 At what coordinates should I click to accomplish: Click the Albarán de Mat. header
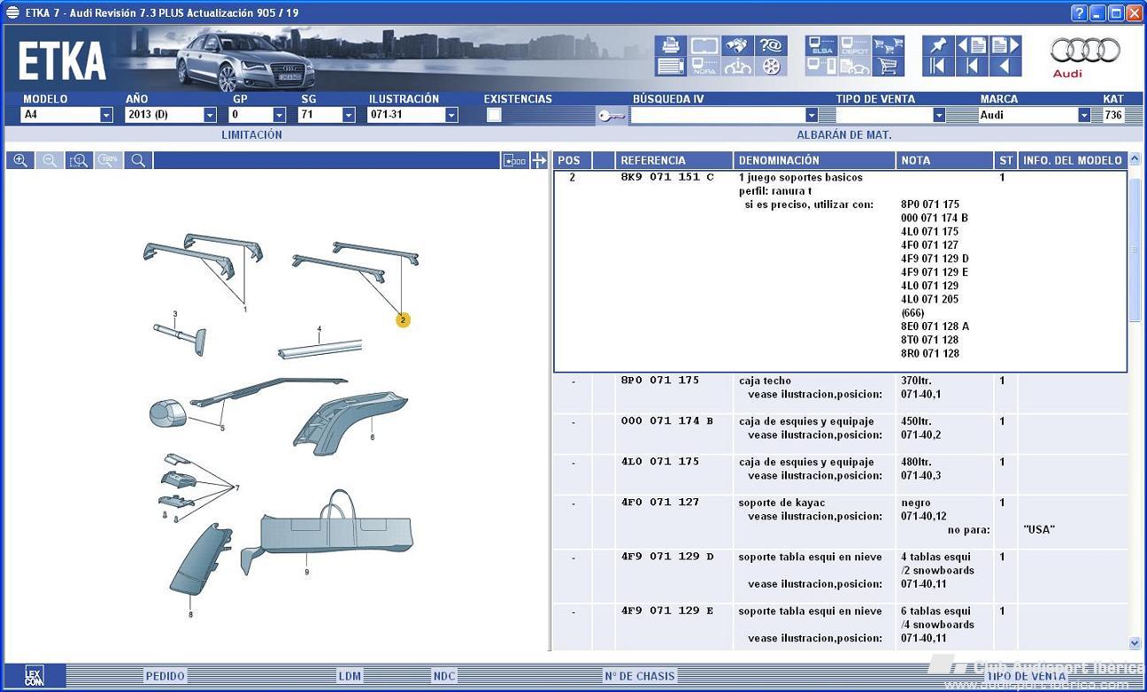pos(844,135)
